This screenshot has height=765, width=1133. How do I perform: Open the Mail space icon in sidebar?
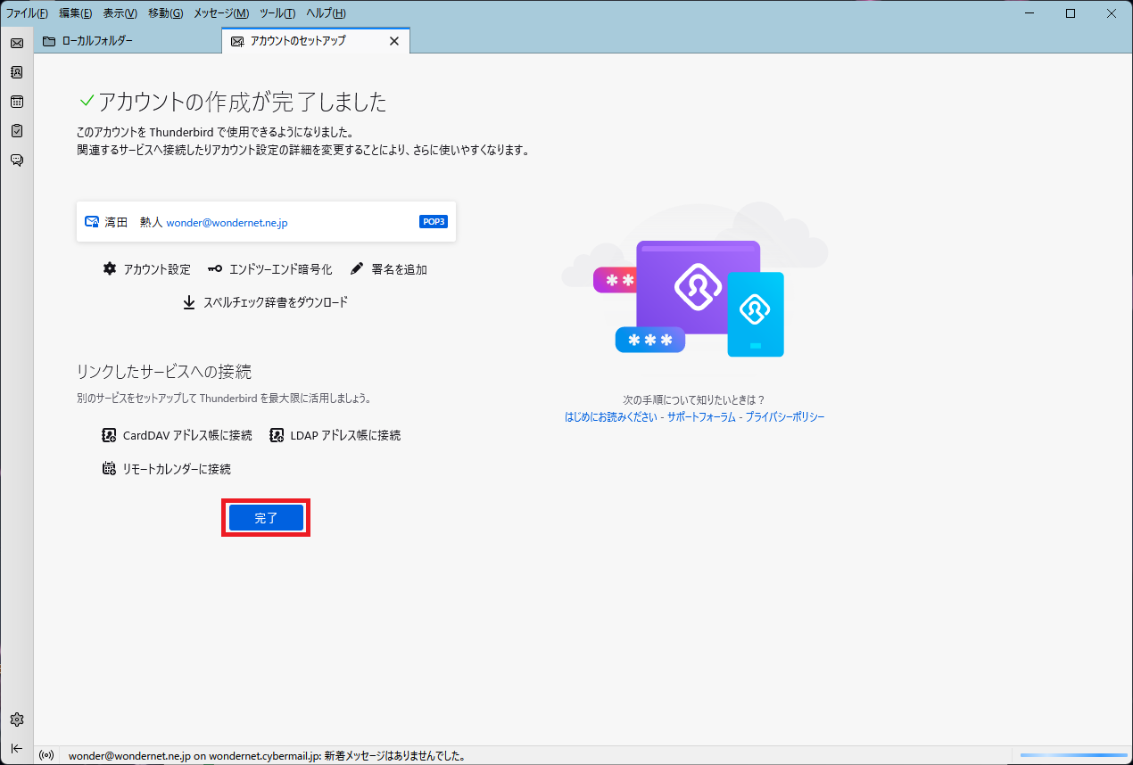coord(17,43)
